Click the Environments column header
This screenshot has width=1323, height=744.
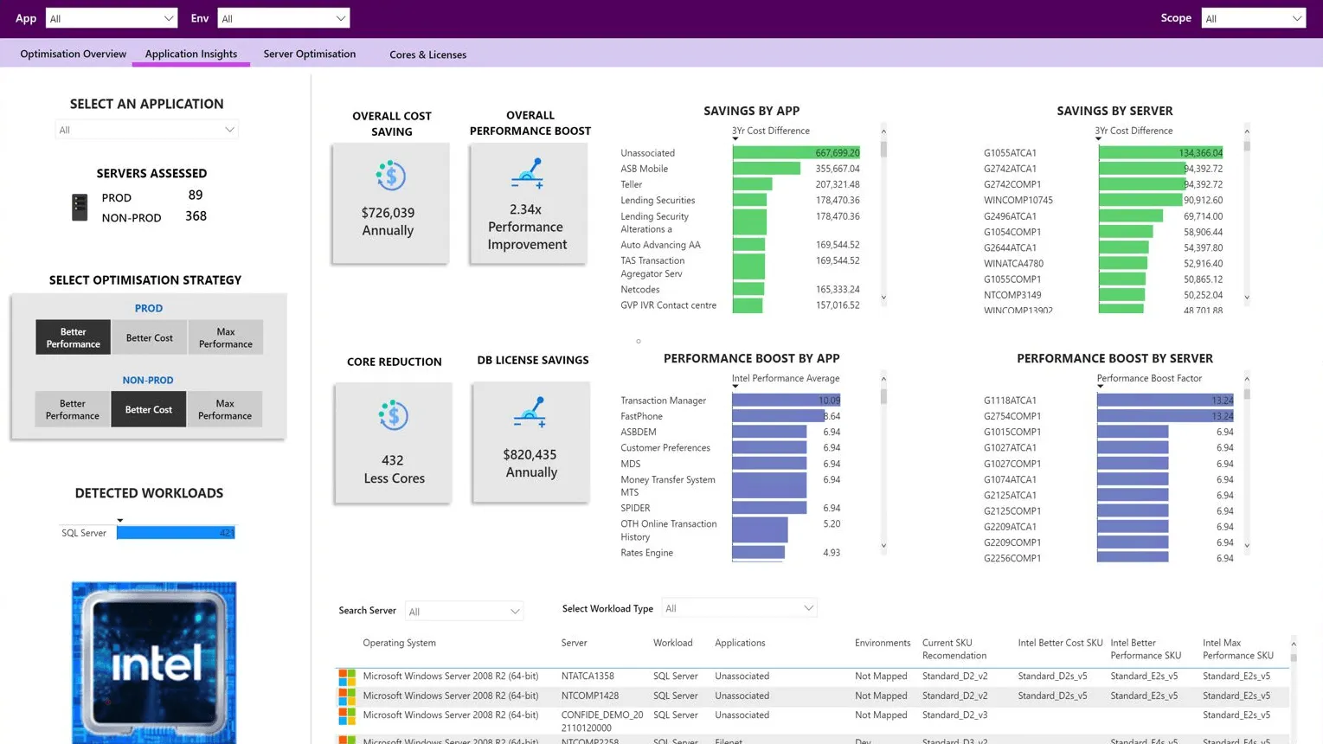883,643
